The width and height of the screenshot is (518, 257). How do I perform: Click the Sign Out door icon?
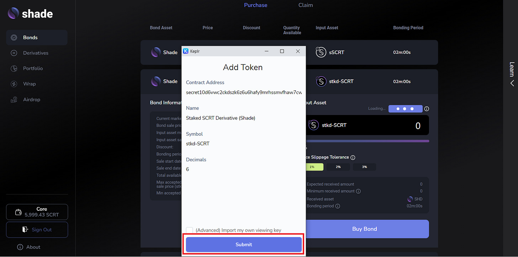[x=25, y=230]
